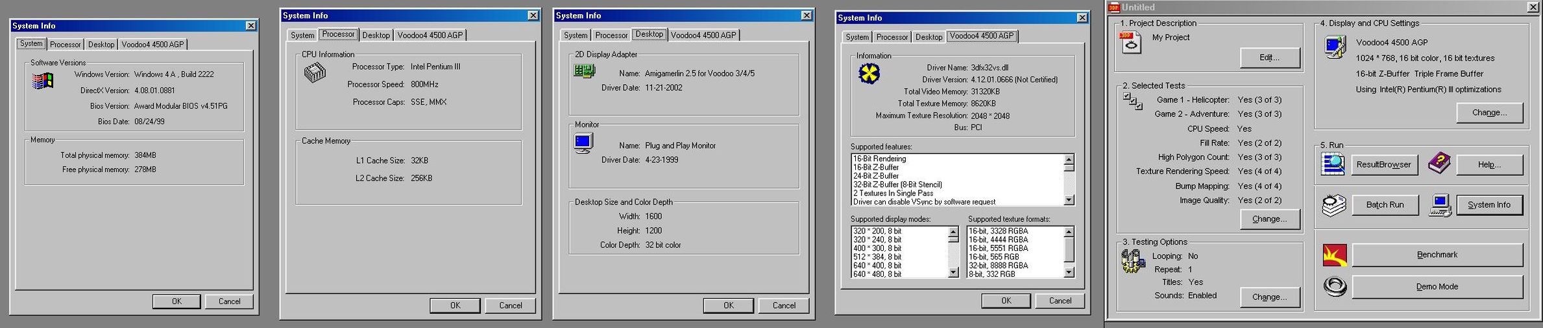
Task: Select the Desktop tab in the Processor window
Action: coord(376,35)
